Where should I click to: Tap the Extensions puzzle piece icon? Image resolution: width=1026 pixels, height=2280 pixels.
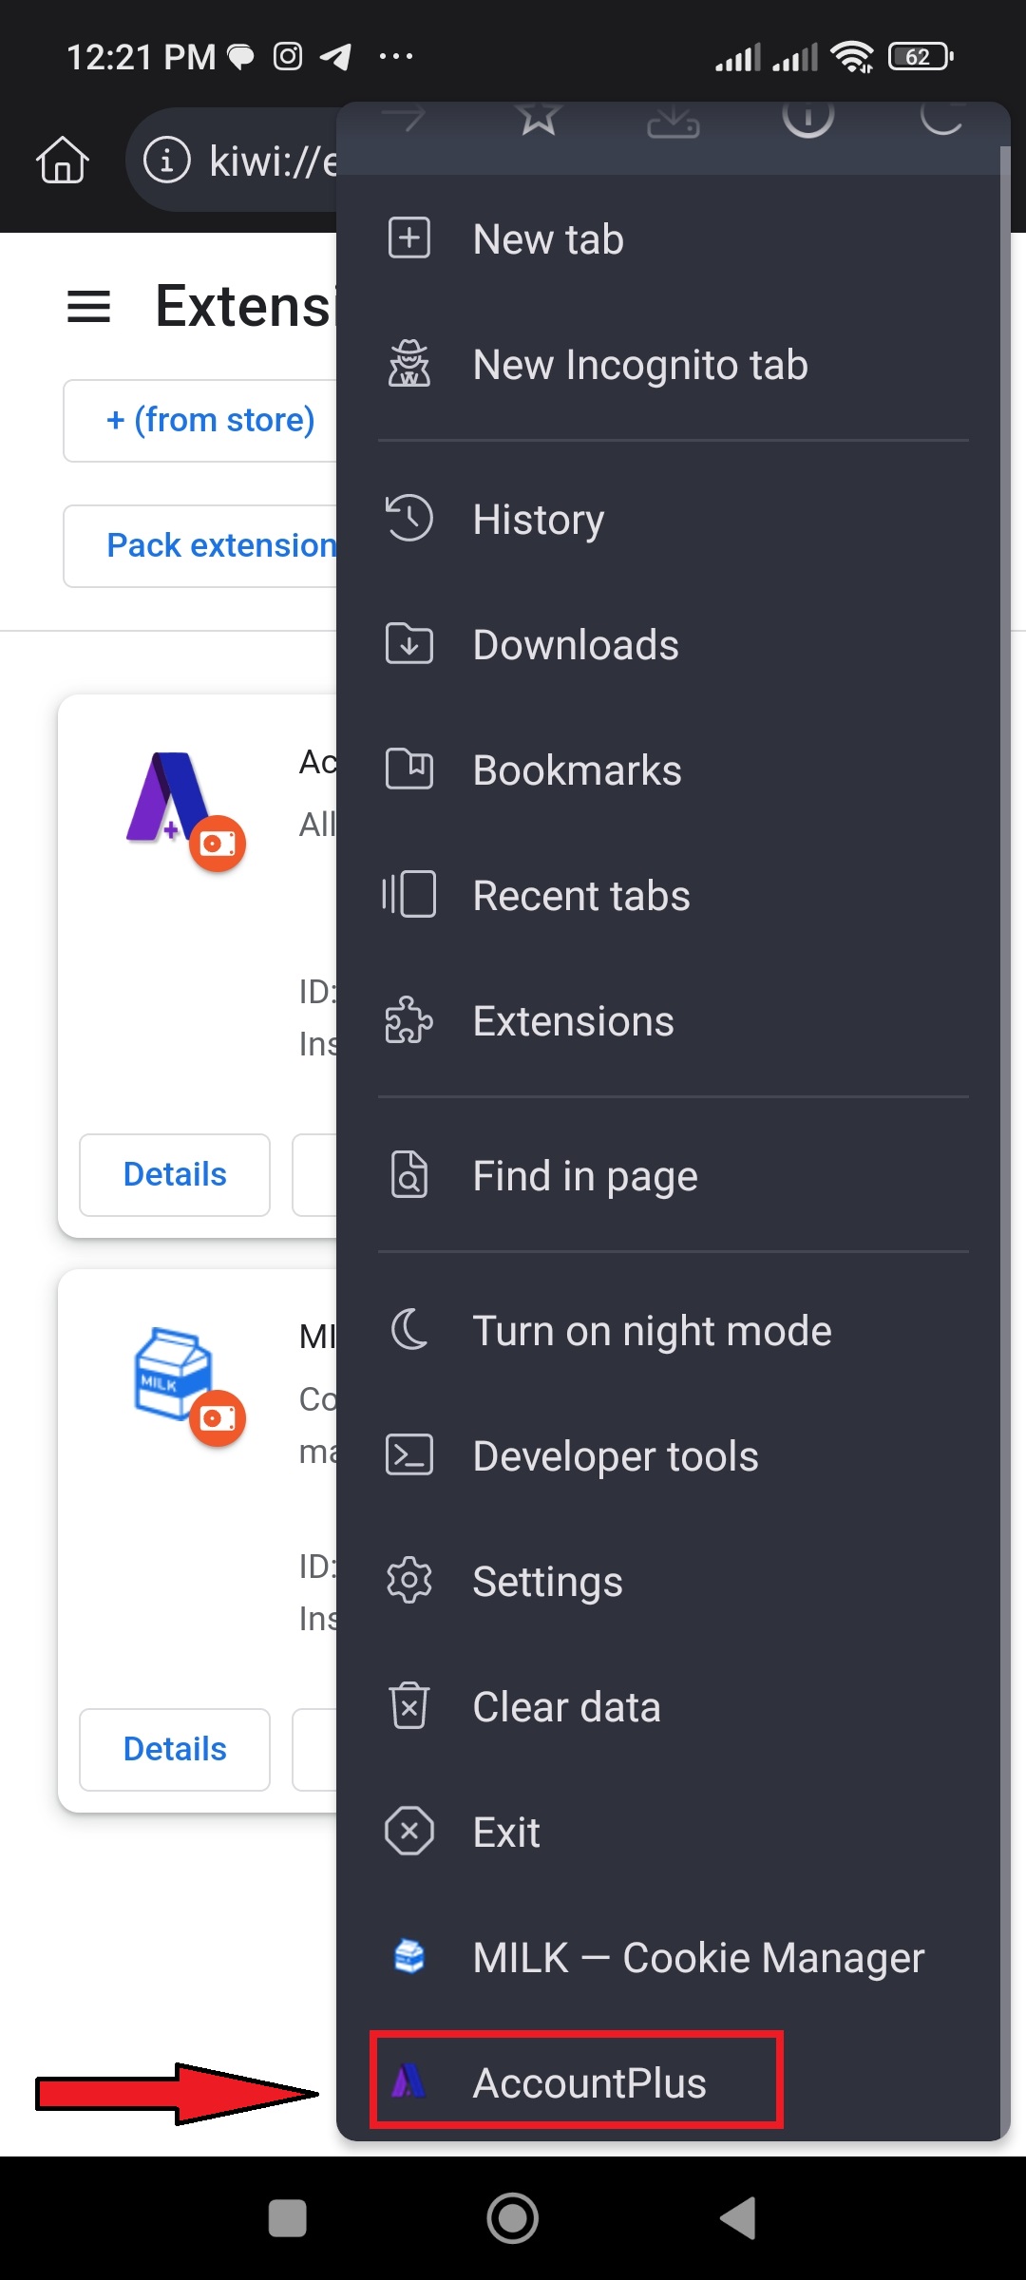pyautogui.click(x=409, y=1019)
